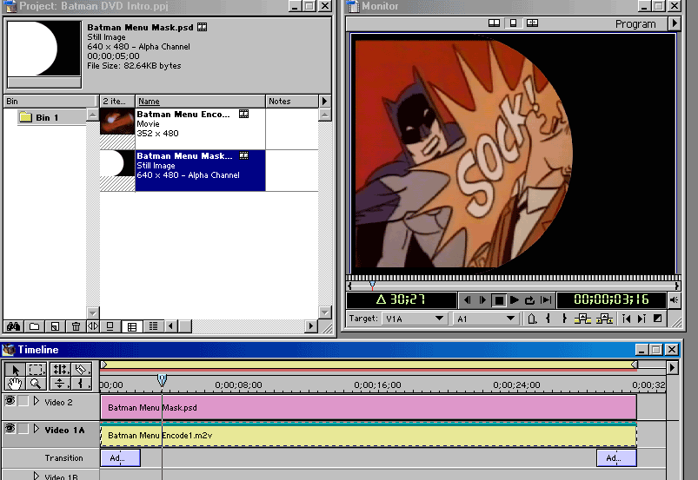The width and height of the screenshot is (698, 480).
Task: Click the Lift button in Monitor
Action: click(582, 319)
